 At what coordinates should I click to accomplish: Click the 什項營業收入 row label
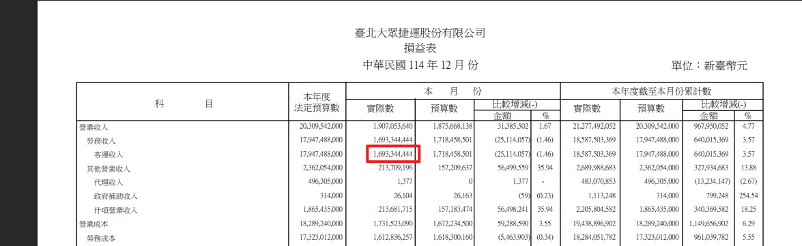(x=116, y=211)
